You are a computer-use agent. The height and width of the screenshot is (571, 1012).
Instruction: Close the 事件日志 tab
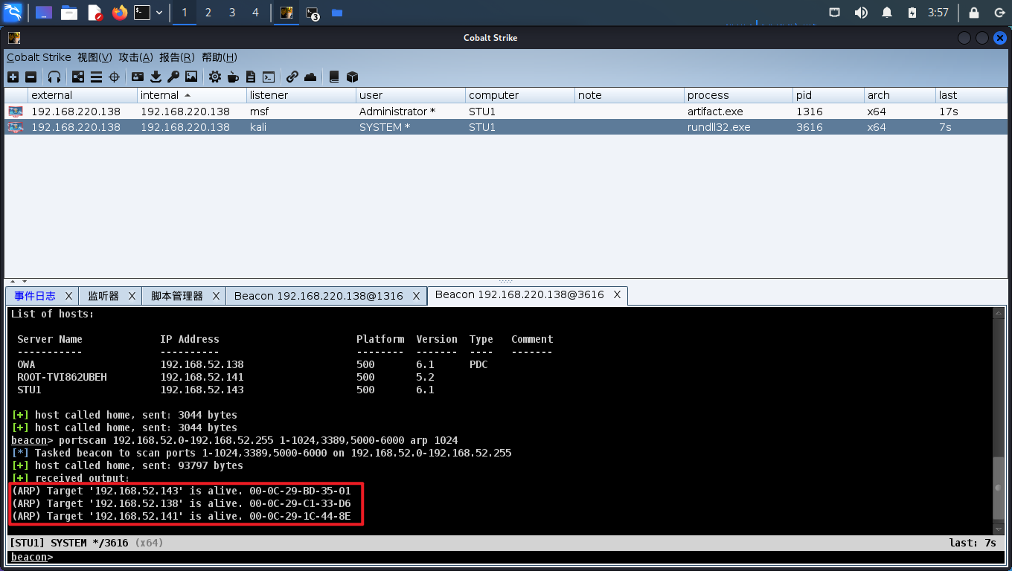68,296
